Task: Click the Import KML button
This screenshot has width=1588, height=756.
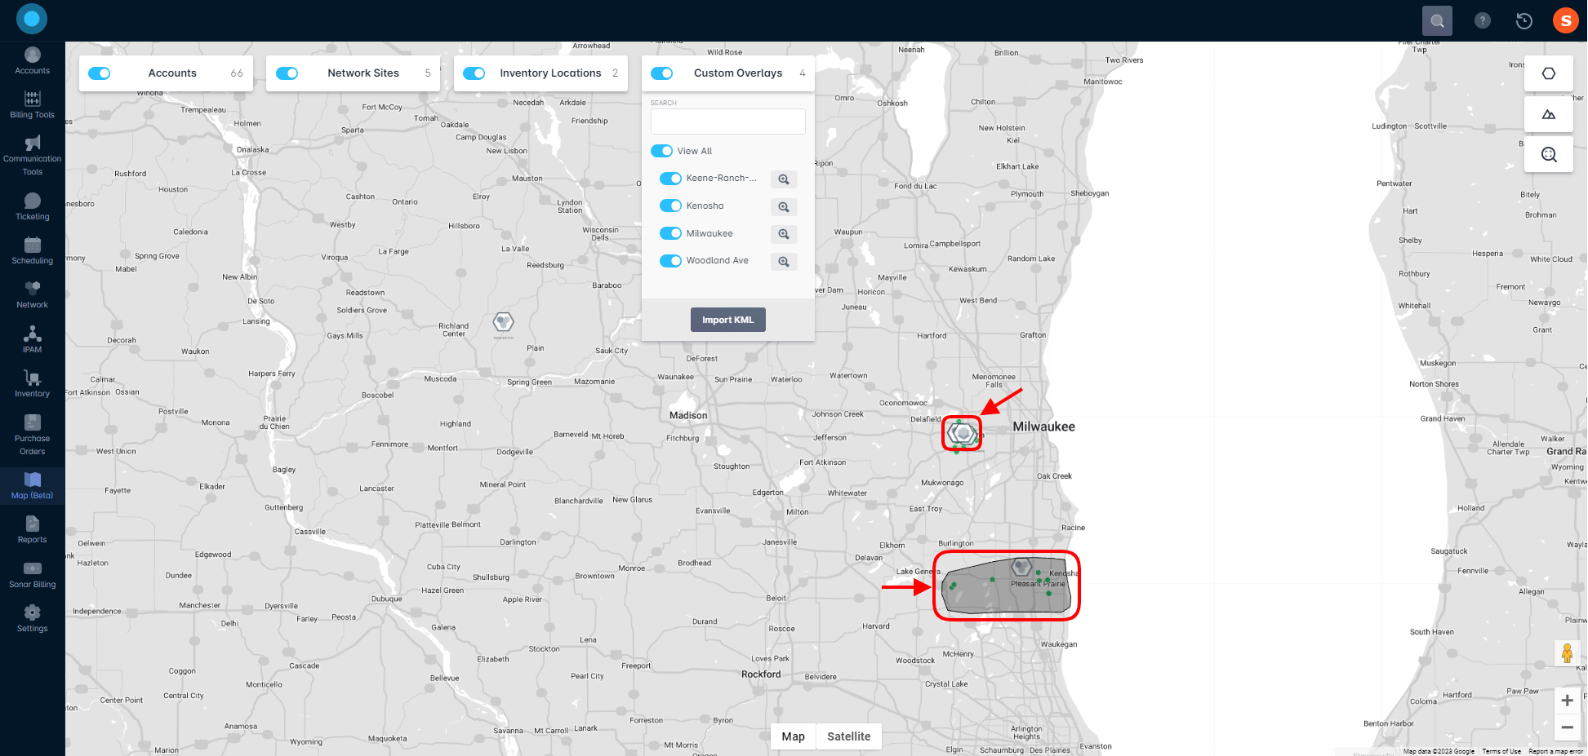Action: 727,320
